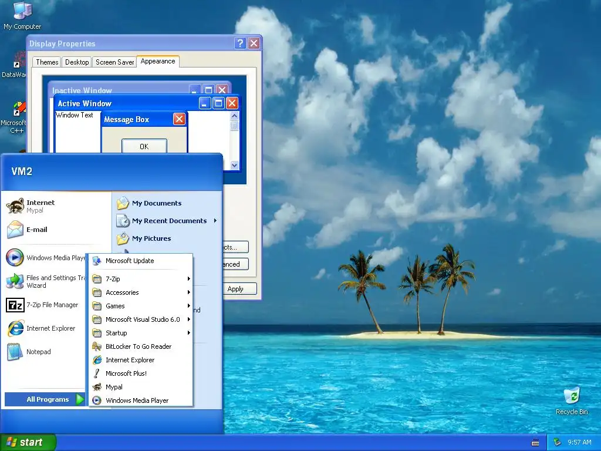Image resolution: width=601 pixels, height=451 pixels.
Task: Open My Computer desktop icon
Action: click(x=22, y=15)
